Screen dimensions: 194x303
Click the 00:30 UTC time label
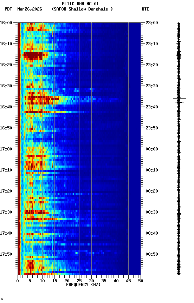coord(152,212)
